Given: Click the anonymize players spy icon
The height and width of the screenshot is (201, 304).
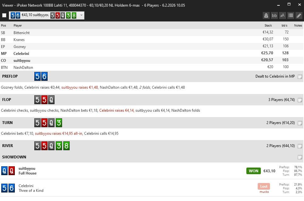Looking at the screenshot, I should pyautogui.click(x=266, y=15).
